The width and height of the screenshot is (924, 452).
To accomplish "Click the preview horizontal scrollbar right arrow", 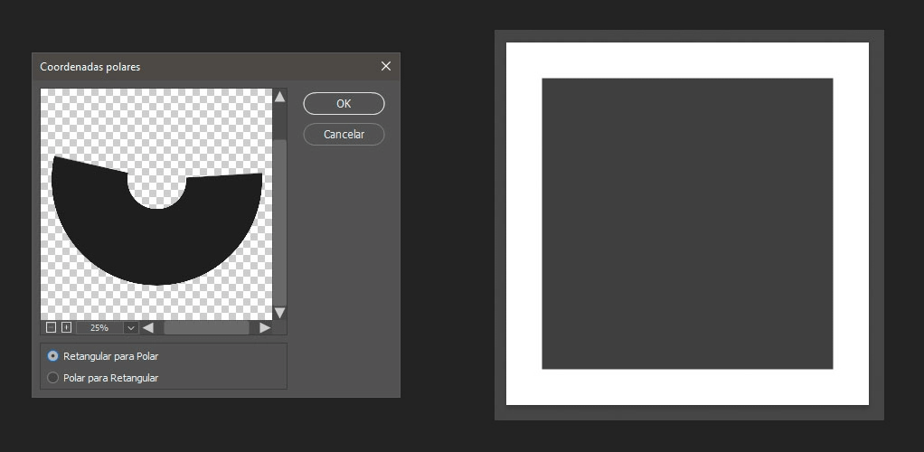I will tap(265, 327).
